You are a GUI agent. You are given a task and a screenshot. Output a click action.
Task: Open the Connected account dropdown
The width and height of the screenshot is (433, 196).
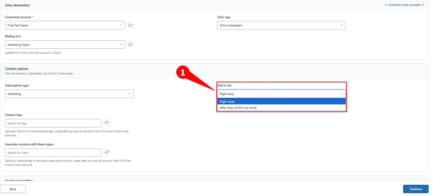tap(65, 25)
